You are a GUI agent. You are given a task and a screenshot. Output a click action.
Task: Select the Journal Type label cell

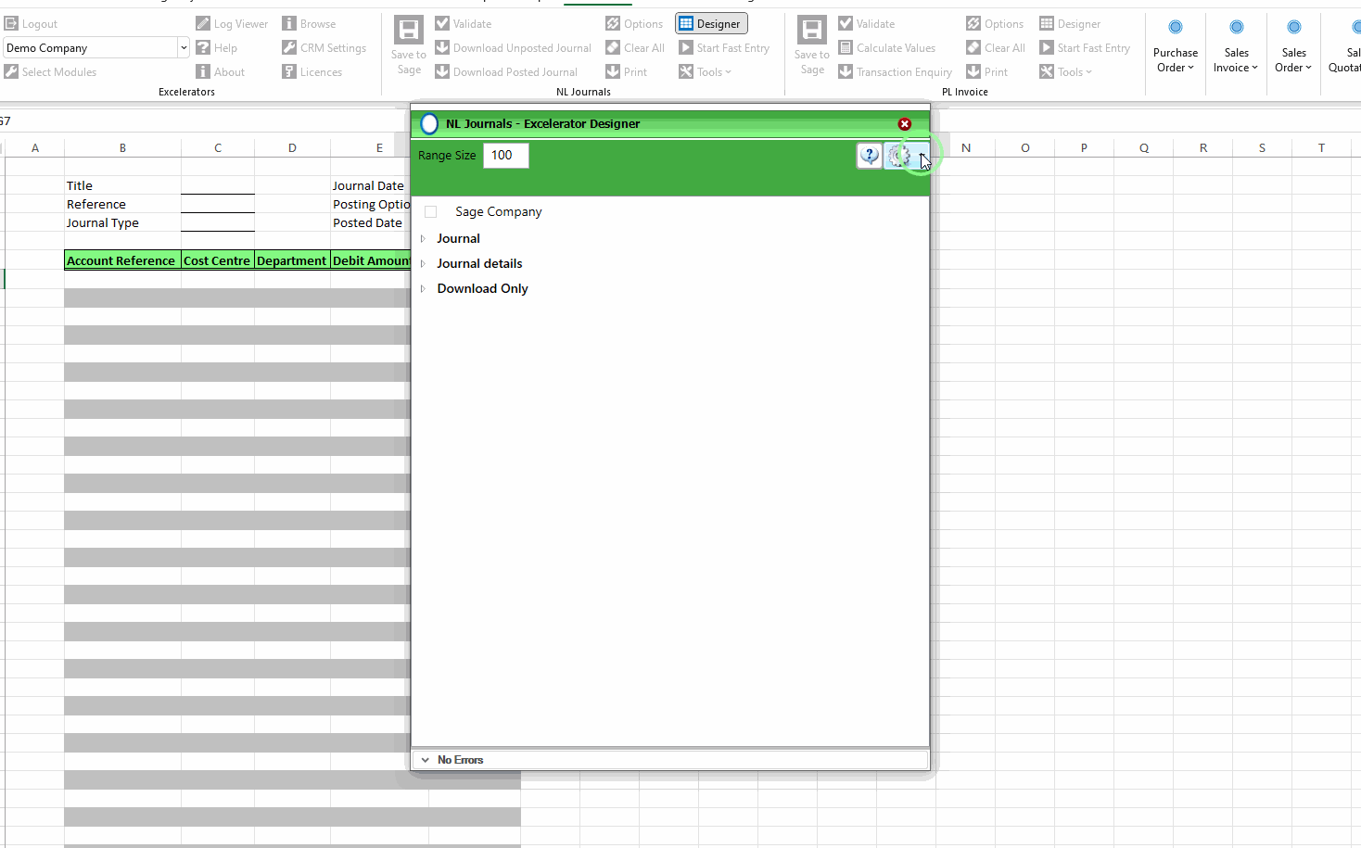(x=122, y=222)
